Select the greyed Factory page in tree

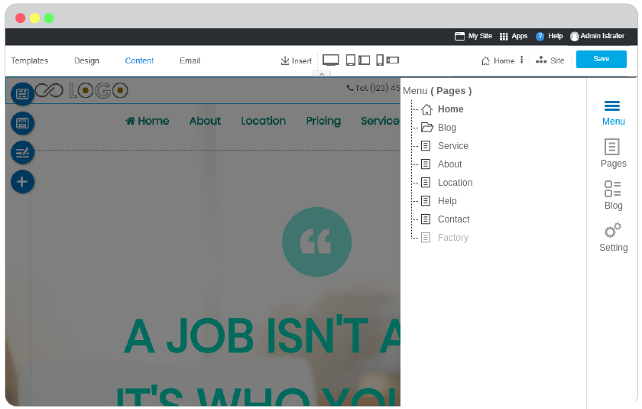[452, 238]
